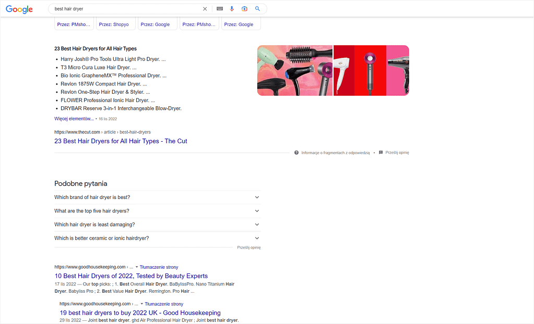Screen dimensions: 534x324
Task: Open '10 Best Hair Dryers of 2022' result
Action: (x=131, y=276)
